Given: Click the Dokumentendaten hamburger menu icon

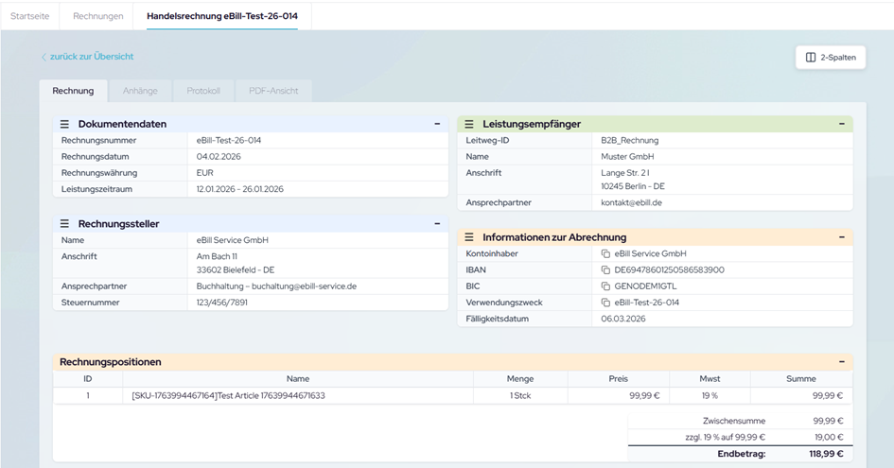Looking at the screenshot, I should (65, 124).
